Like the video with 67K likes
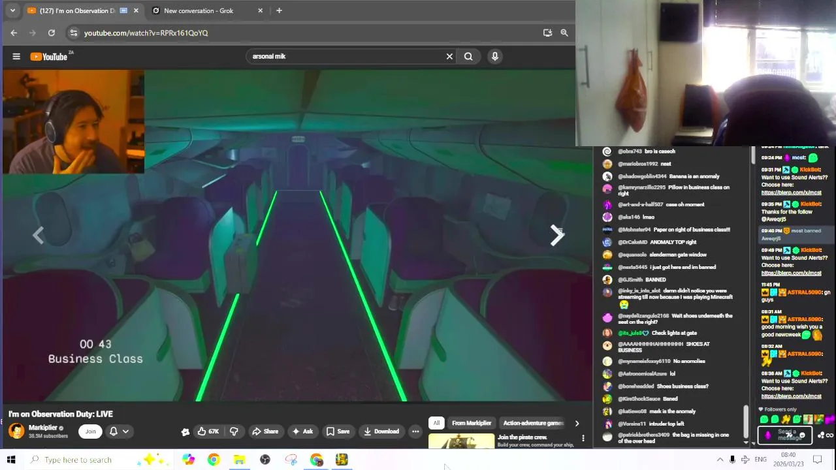This screenshot has width=836, height=470. (x=208, y=431)
